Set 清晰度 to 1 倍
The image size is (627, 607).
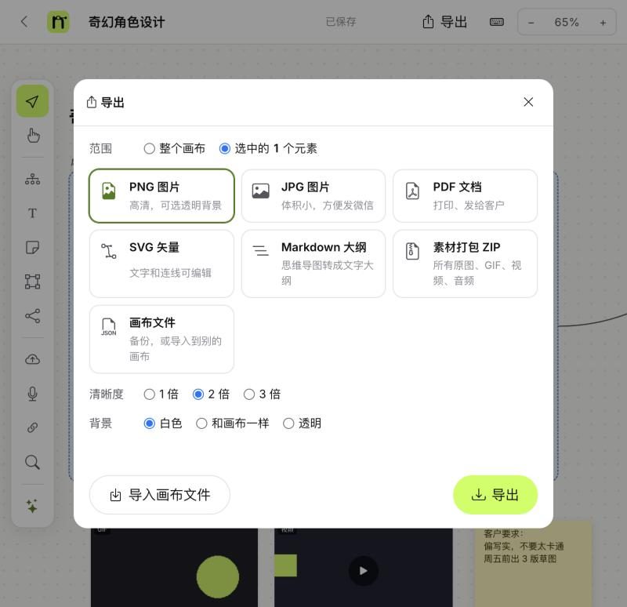pos(161,394)
